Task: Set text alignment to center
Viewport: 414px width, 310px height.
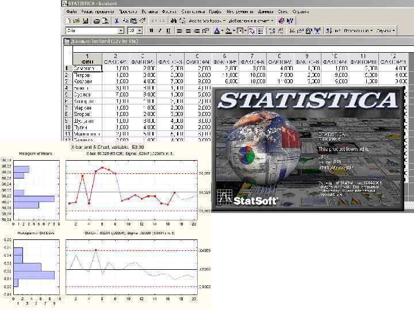Action: [188, 30]
